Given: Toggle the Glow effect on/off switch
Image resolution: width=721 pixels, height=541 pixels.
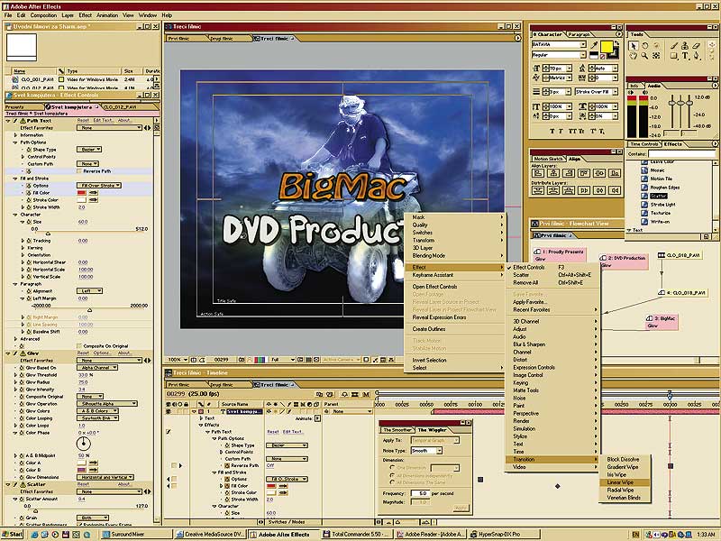Looking at the screenshot, I should pos(15,353).
